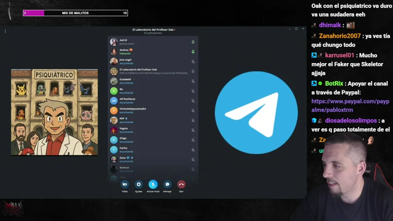The image size is (393, 221).
Task: Click muted mic beside Diego
Action: click(193, 140)
